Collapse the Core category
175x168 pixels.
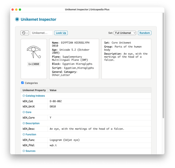[27, 112]
